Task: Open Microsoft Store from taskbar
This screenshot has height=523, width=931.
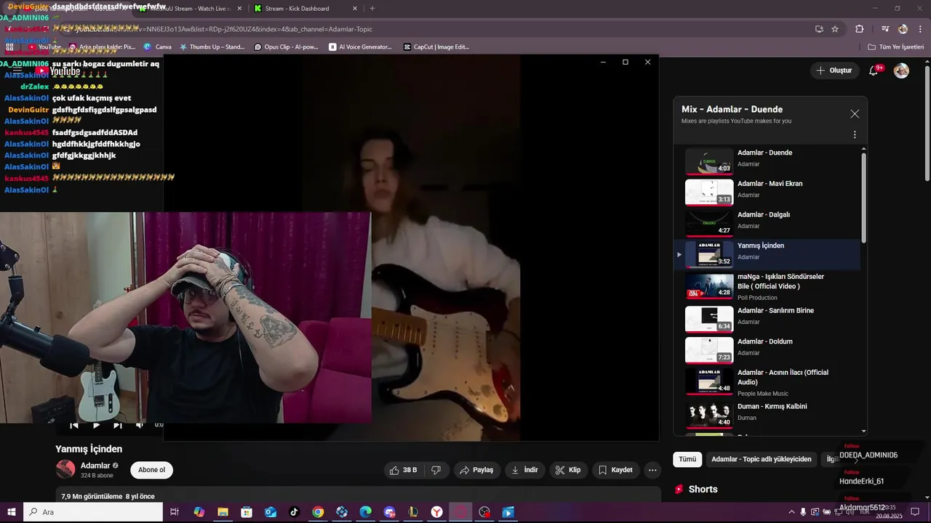Action: pyautogui.click(x=247, y=512)
